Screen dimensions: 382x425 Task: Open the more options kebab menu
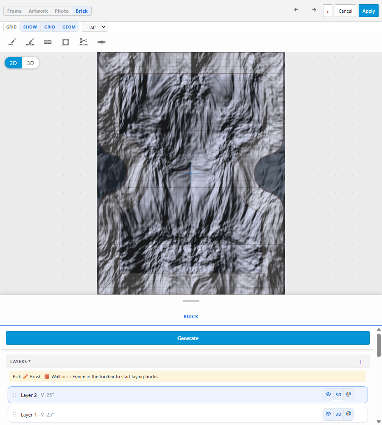click(328, 11)
